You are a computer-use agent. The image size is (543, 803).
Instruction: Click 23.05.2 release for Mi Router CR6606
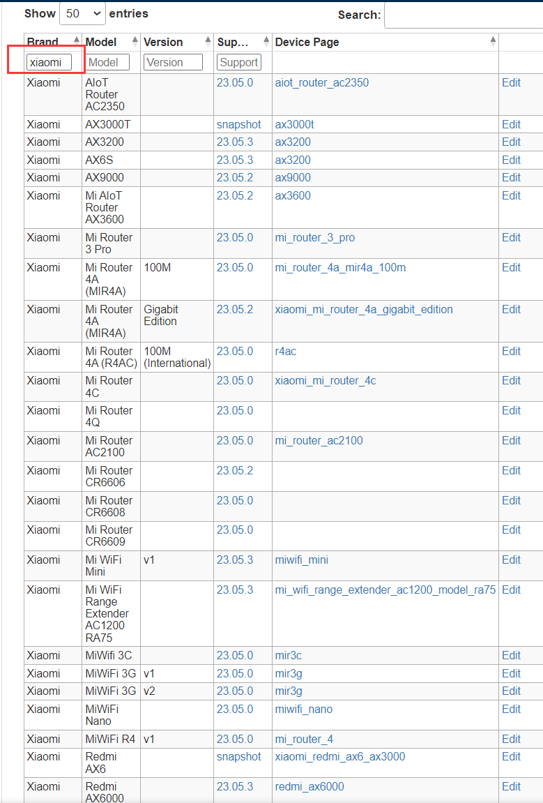pos(234,471)
